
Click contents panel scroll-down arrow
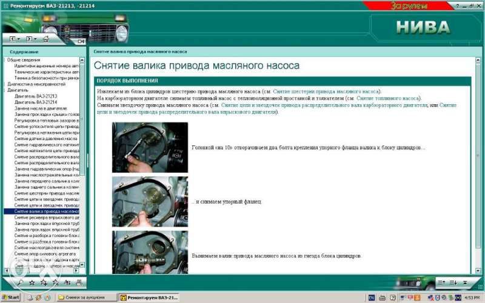coord(82,265)
